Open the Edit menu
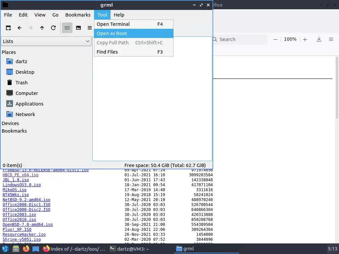This screenshot has width=339, height=254. (23, 15)
